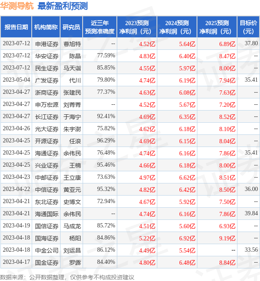The width and height of the screenshot is (260, 281).
Task: Select the 2025预测净利润 column header
Action: tap(217, 27)
